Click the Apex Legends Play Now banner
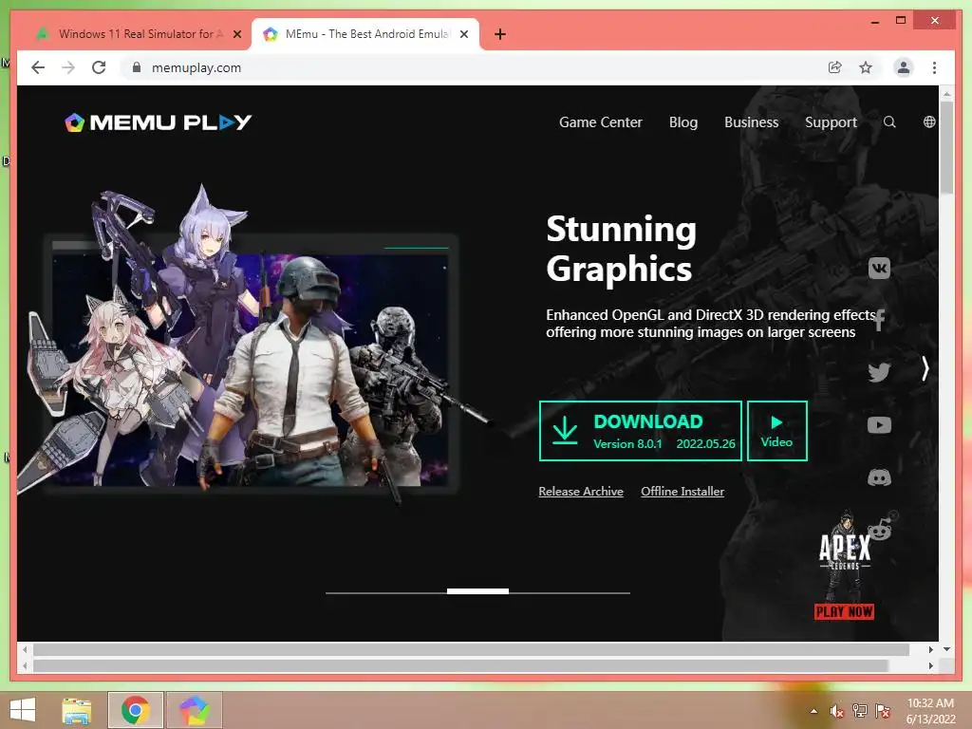 tap(844, 566)
